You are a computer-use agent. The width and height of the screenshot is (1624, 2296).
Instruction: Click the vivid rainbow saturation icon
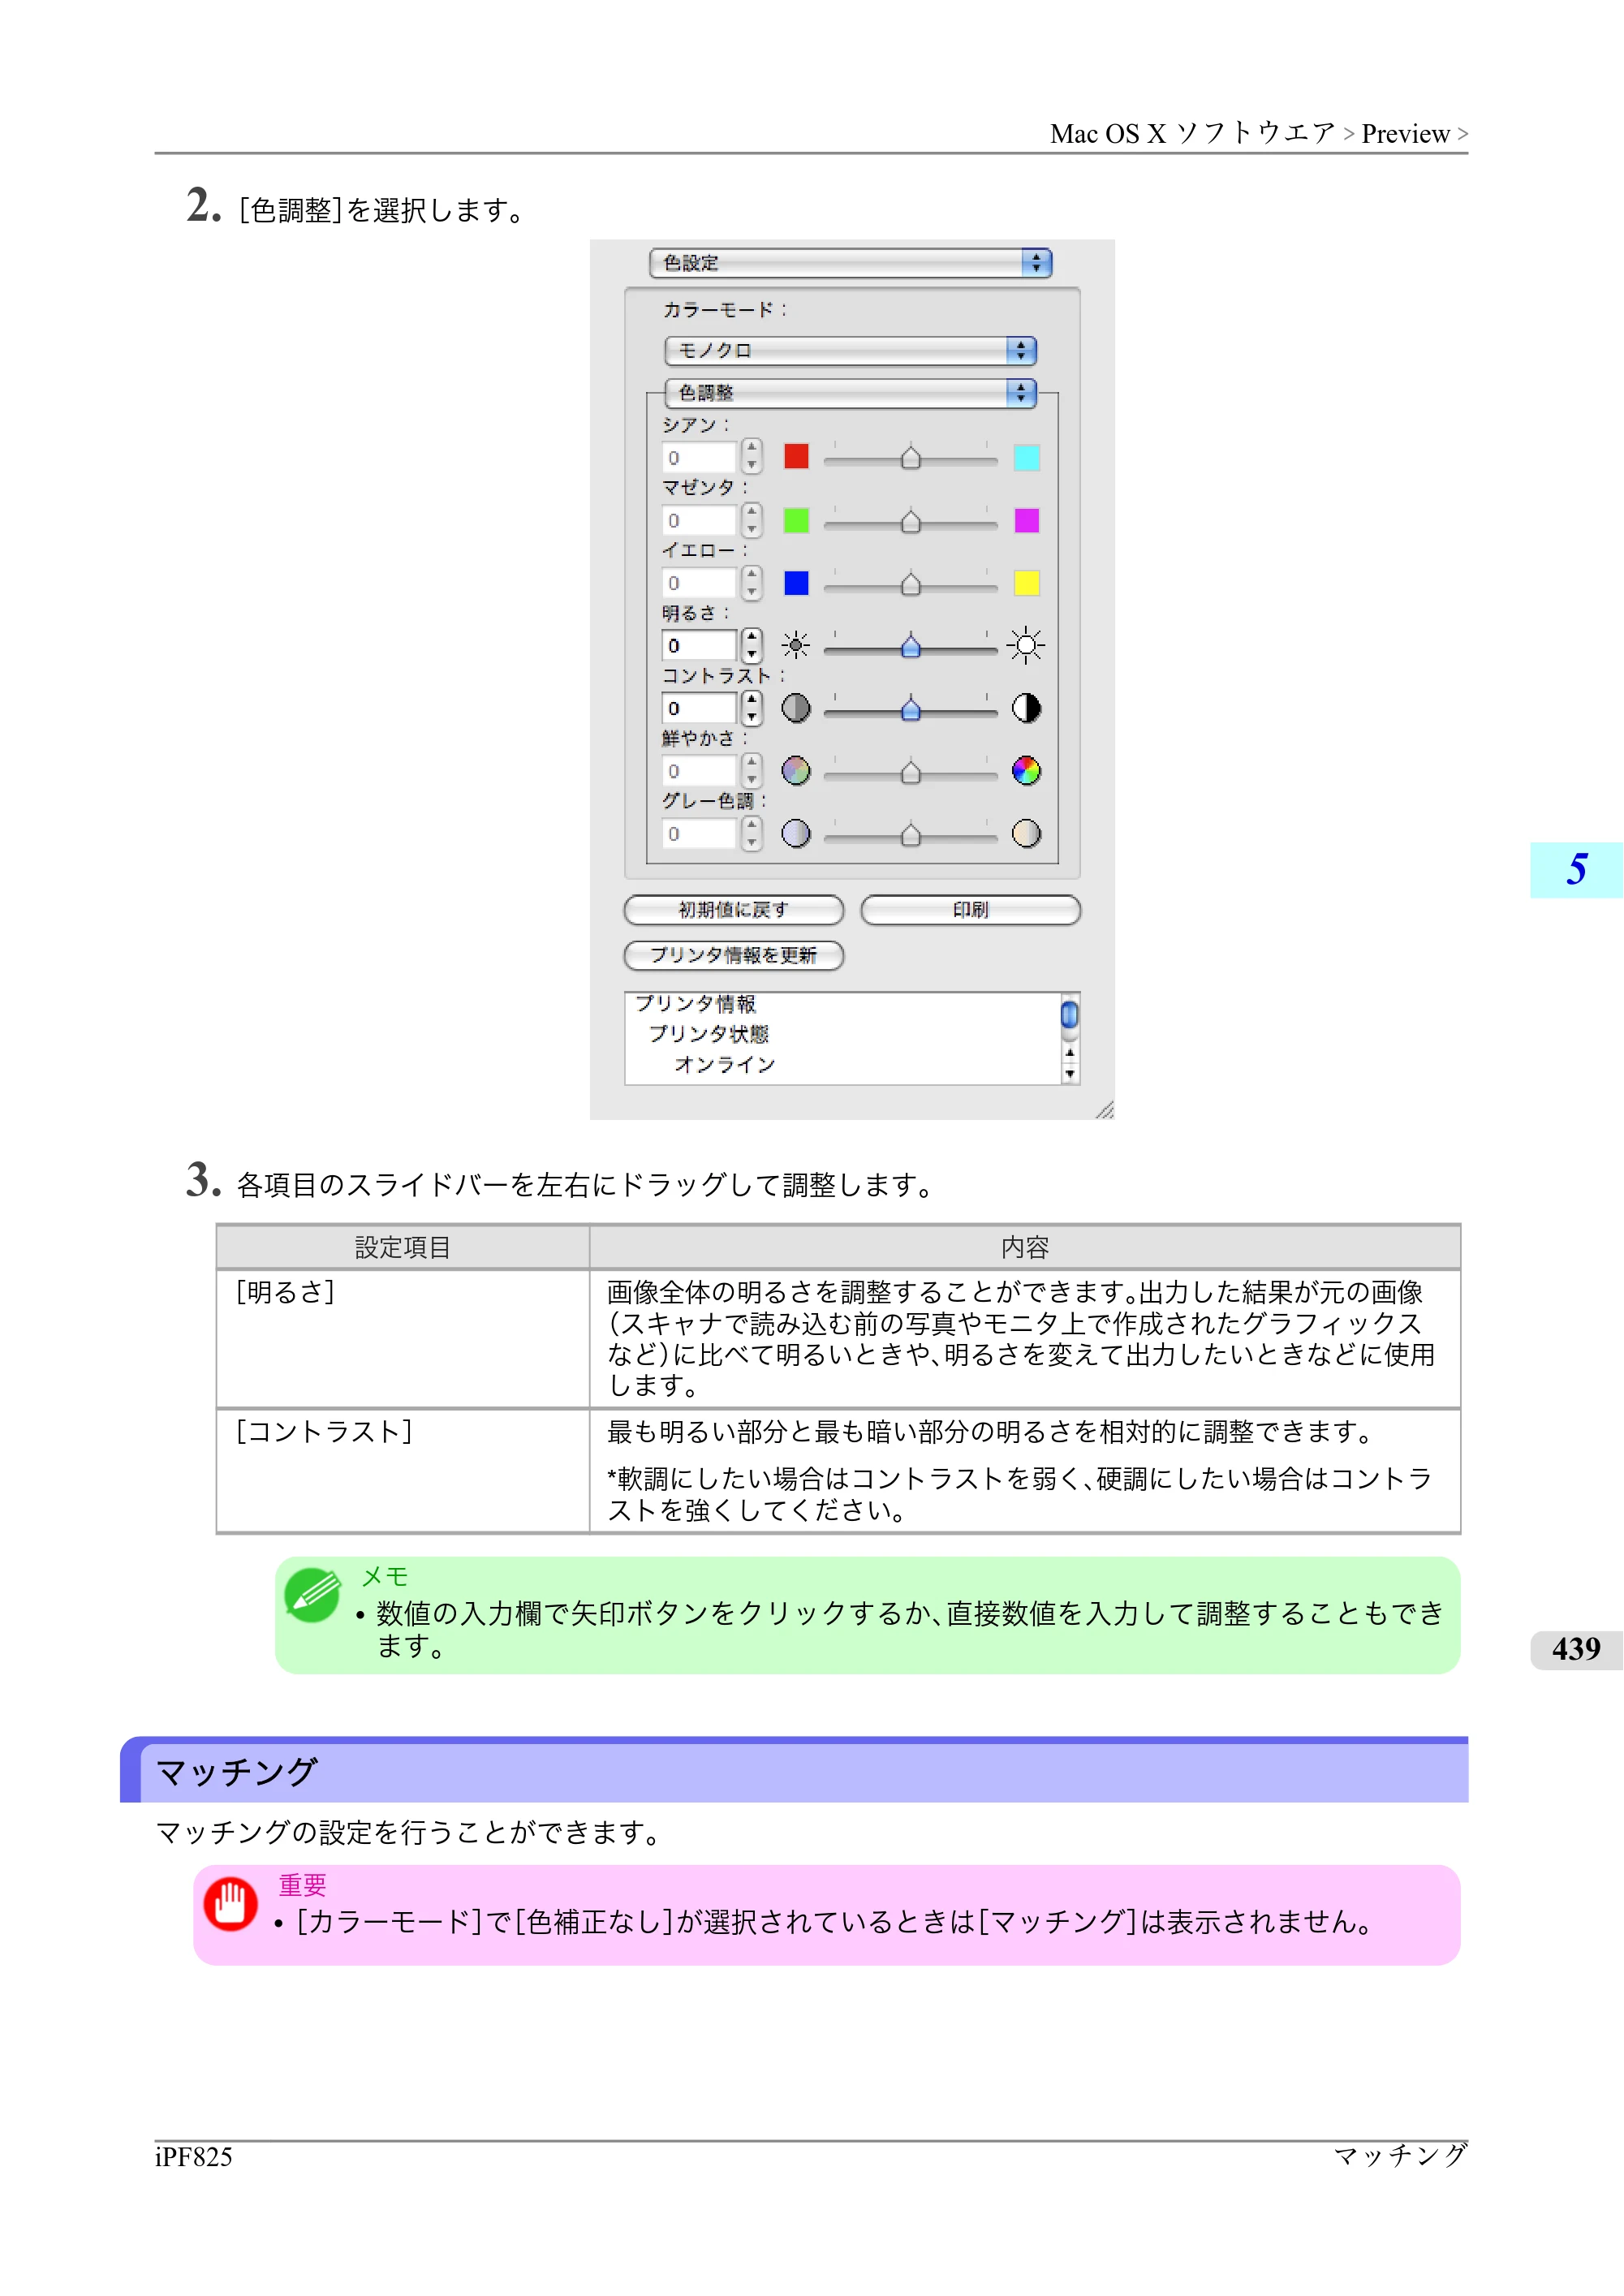[1026, 771]
